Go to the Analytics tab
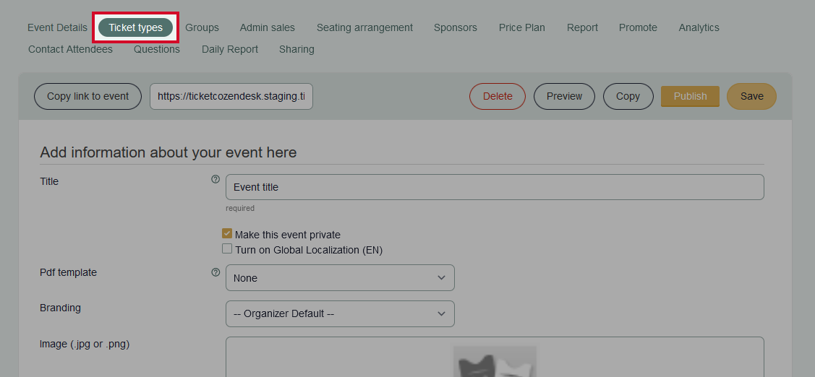The width and height of the screenshot is (815, 377). (699, 27)
